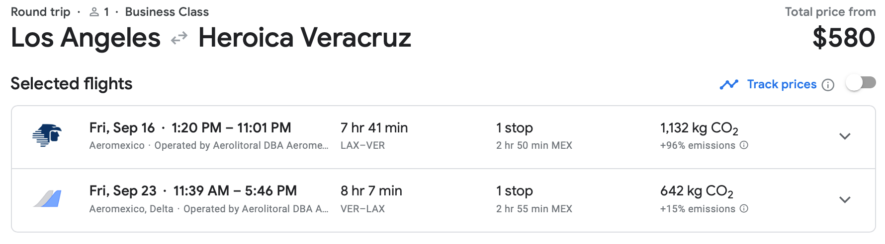This screenshot has width=885, height=244.
Task: Click the Track prices link
Action: [782, 85]
